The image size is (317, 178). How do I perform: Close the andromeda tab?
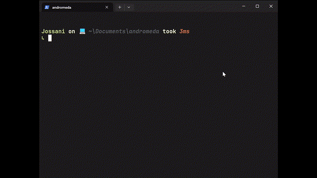[x=107, y=7]
